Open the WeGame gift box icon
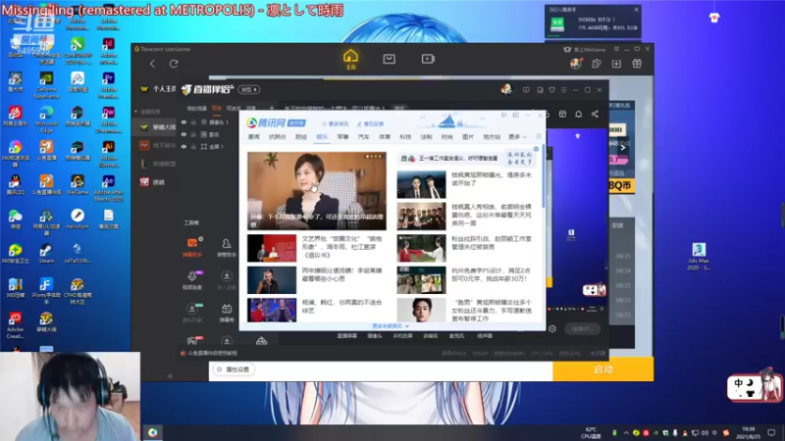The height and width of the screenshot is (441, 785). 637,64
